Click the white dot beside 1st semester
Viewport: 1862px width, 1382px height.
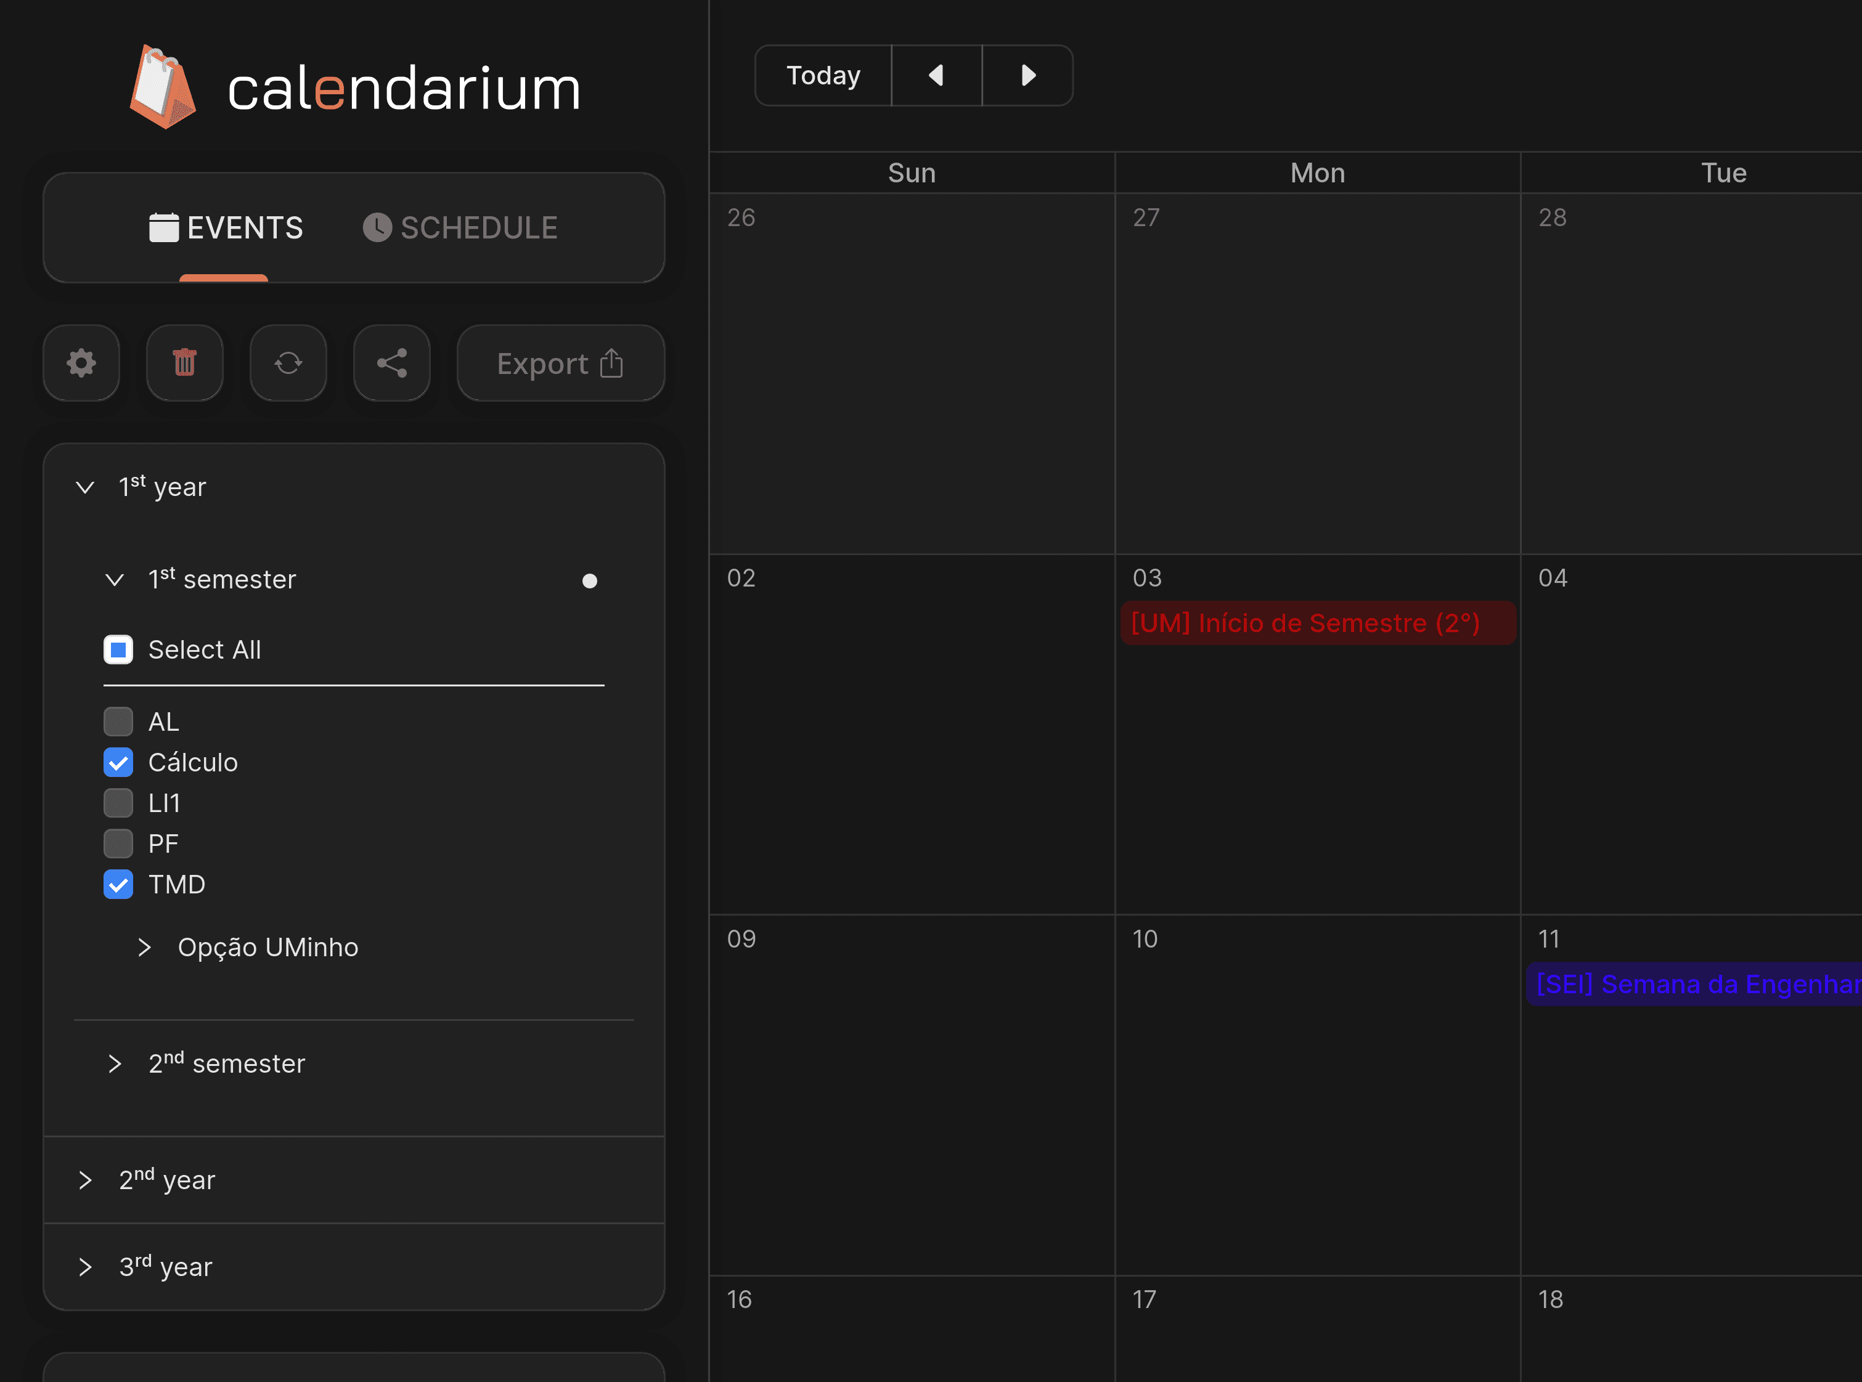590,580
